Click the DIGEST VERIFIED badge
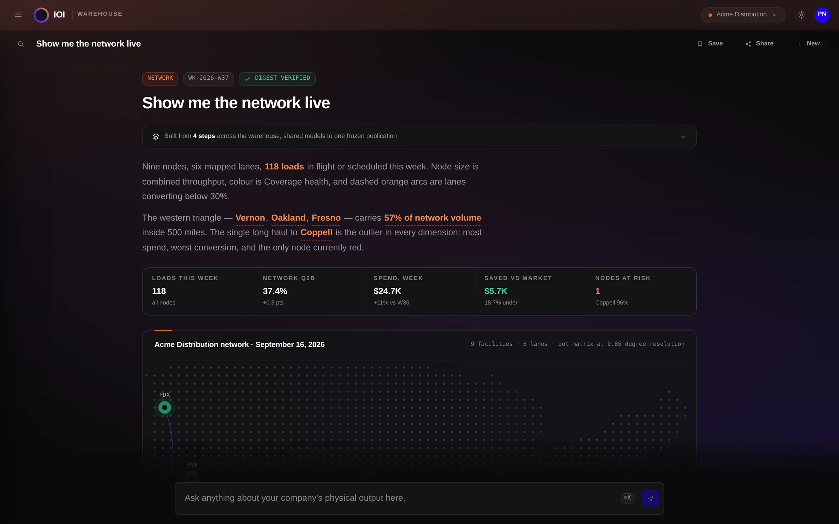 tap(277, 78)
